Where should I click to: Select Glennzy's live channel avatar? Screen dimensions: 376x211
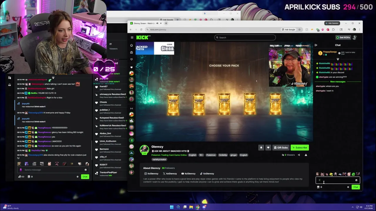(x=144, y=149)
